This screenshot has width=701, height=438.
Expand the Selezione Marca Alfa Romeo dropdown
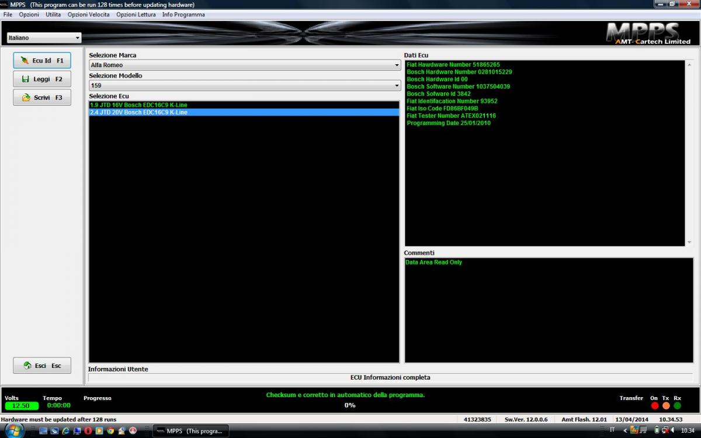point(245,65)
